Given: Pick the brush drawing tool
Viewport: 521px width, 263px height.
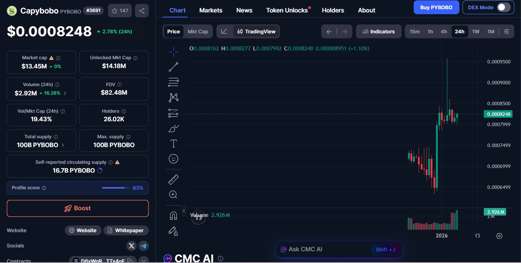Looking at the screenshot, I should pos(174,128).
